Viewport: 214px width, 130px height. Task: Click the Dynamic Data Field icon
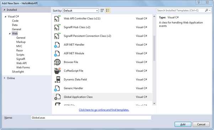pos(58,80)
